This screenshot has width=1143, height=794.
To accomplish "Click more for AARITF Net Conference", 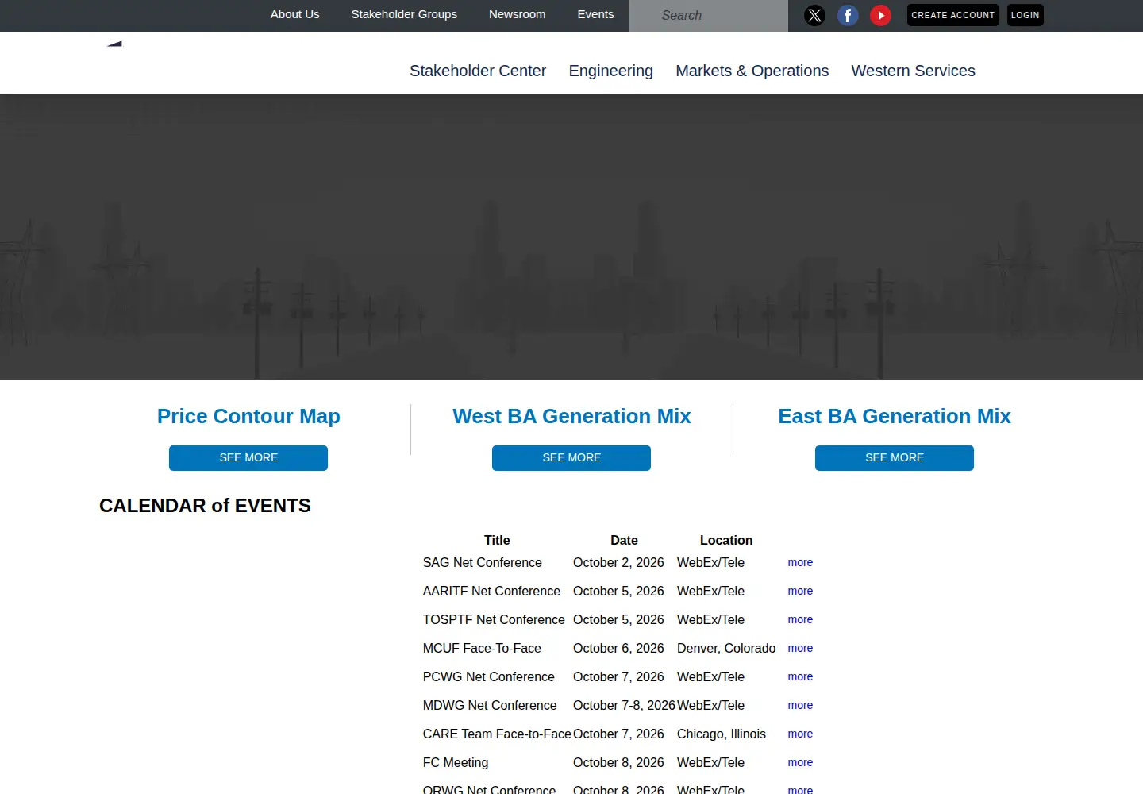I will [x=800, y=591].
